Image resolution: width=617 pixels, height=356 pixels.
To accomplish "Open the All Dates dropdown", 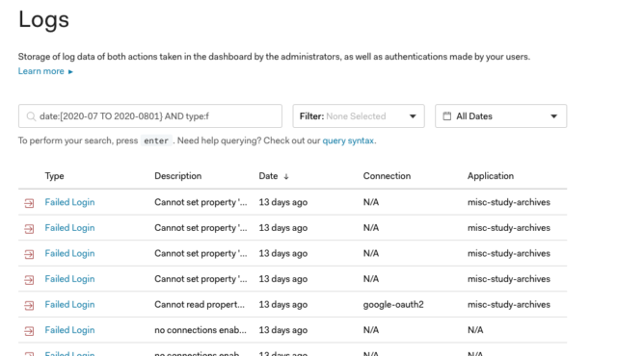I will click(501, 116).
